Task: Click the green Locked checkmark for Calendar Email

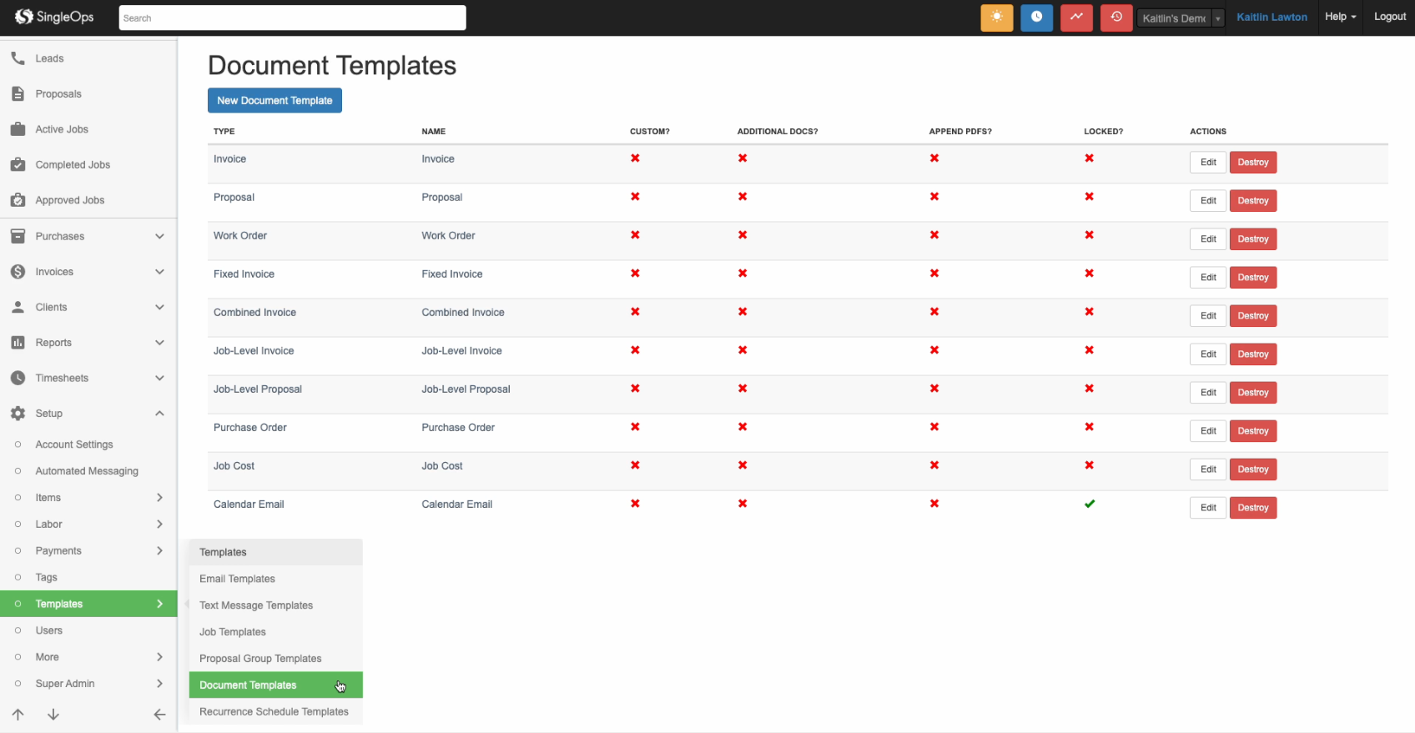Action: [x=1089, y=504]
